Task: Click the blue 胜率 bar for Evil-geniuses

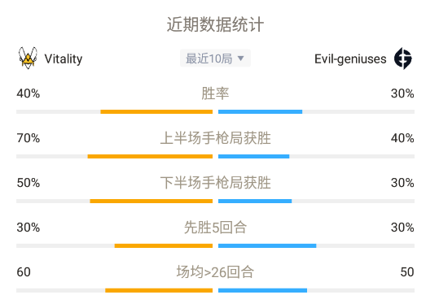Action: pyautogui.click(x=261, y=111)
